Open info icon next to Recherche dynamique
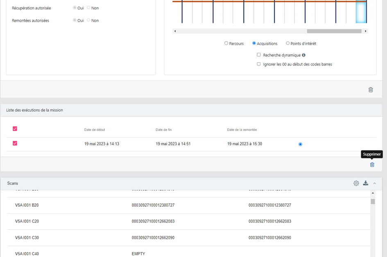This screenshot has width=387, height=257. click(303, 55)
